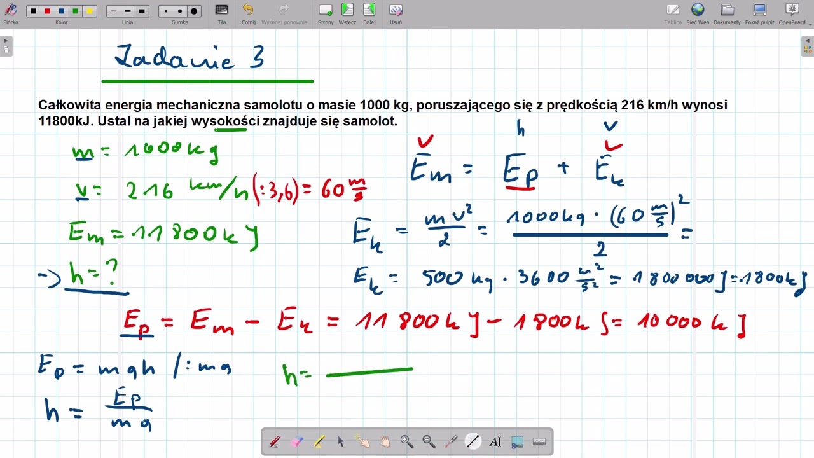Image resolution: width=814 pixels, height=458 pixels.
Task: Open the Dokumenty folder
Action: [727, 10]
